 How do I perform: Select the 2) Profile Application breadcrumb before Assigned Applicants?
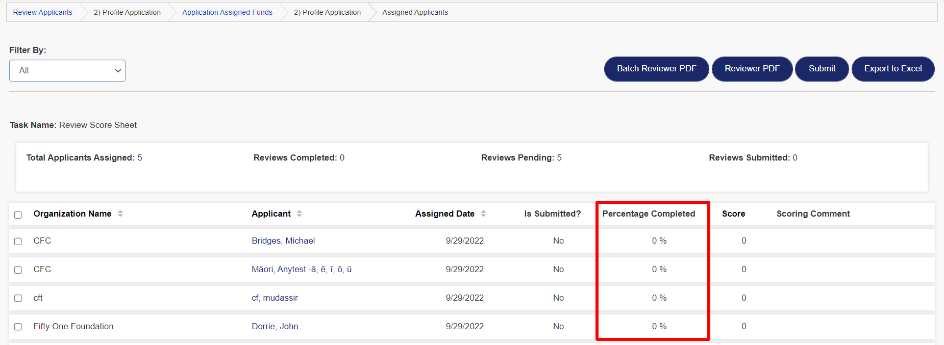pos(327,12)
